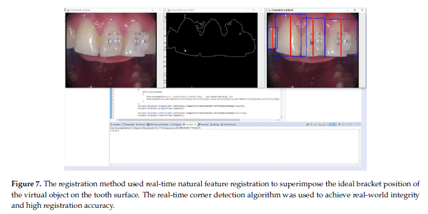
Task: Open the Console view menu dropdown arrow
Action: [351, 124]
